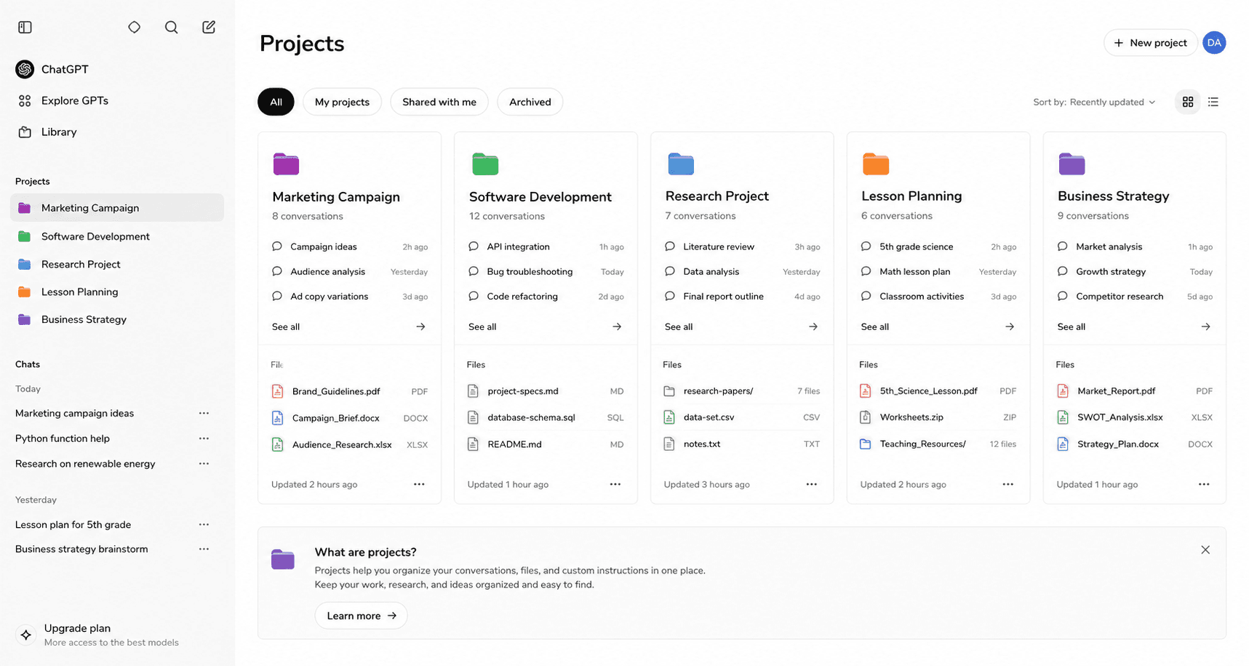Screen dimensions: 1249x666
Task: Open the database-schema.sql file
Action: tap(546, 417)
